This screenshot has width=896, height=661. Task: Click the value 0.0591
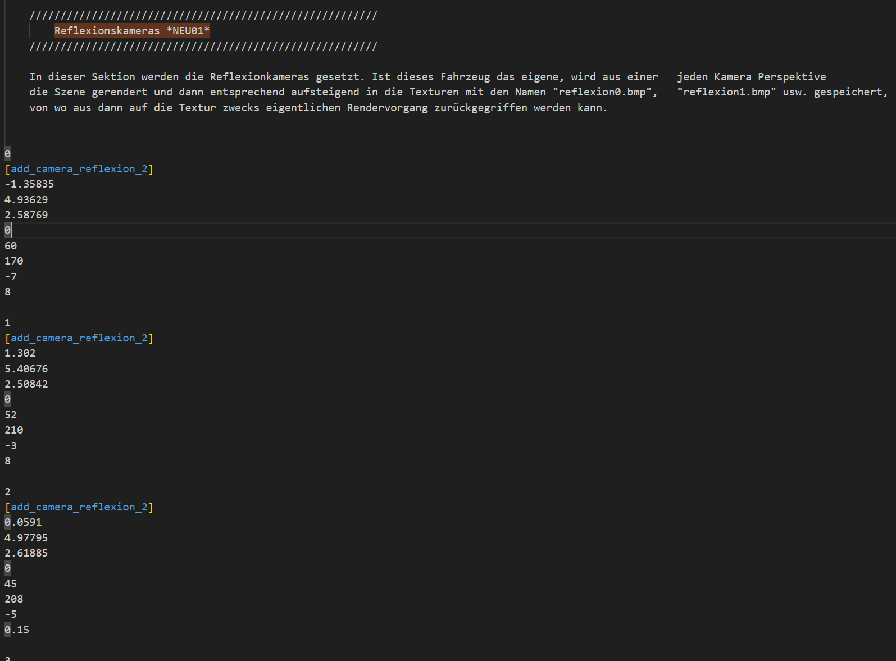23,522
